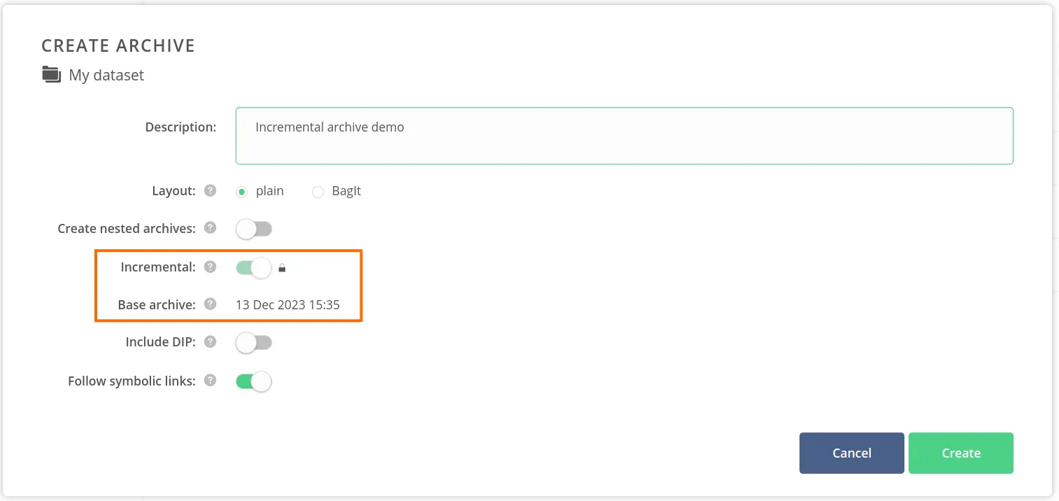Click the My dataset name label
The width and height of the screenshot is (1059, 501).
tap(106, 75)
